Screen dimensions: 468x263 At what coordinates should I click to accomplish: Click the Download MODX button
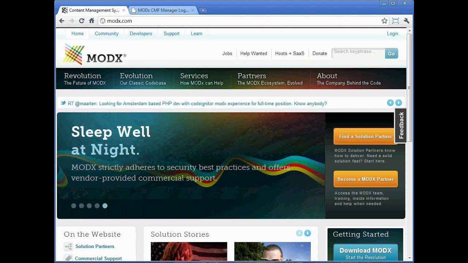(x=366, y=253)
